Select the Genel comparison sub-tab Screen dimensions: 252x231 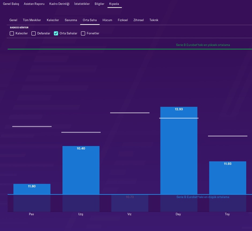[x=13, y=20]
